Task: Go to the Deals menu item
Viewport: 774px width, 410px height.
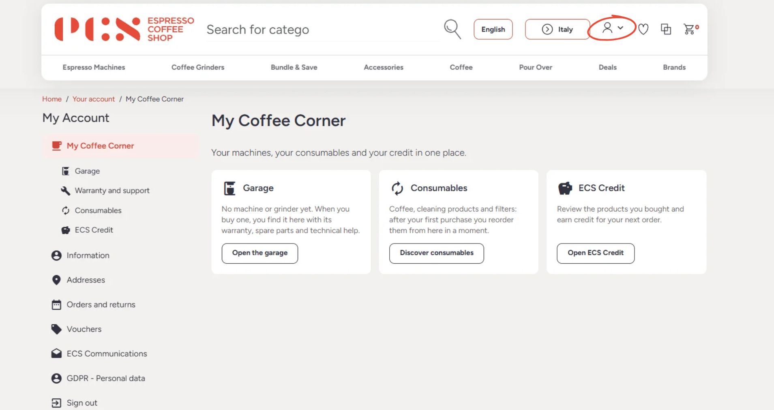Action: [x=607, y=67]
